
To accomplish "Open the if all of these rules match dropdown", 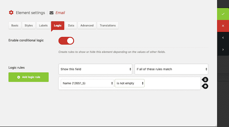I will [171, 69].
